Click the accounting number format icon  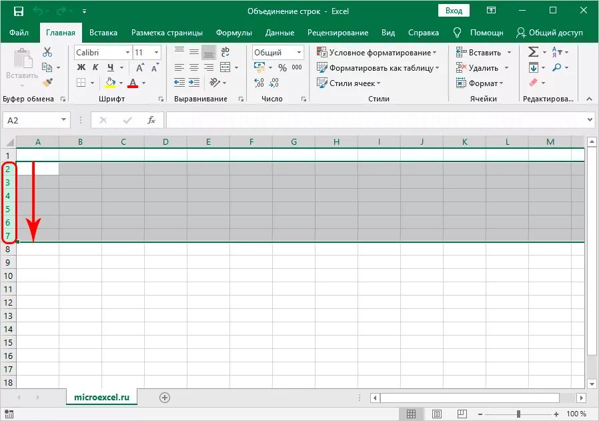(x=259, y=67)
